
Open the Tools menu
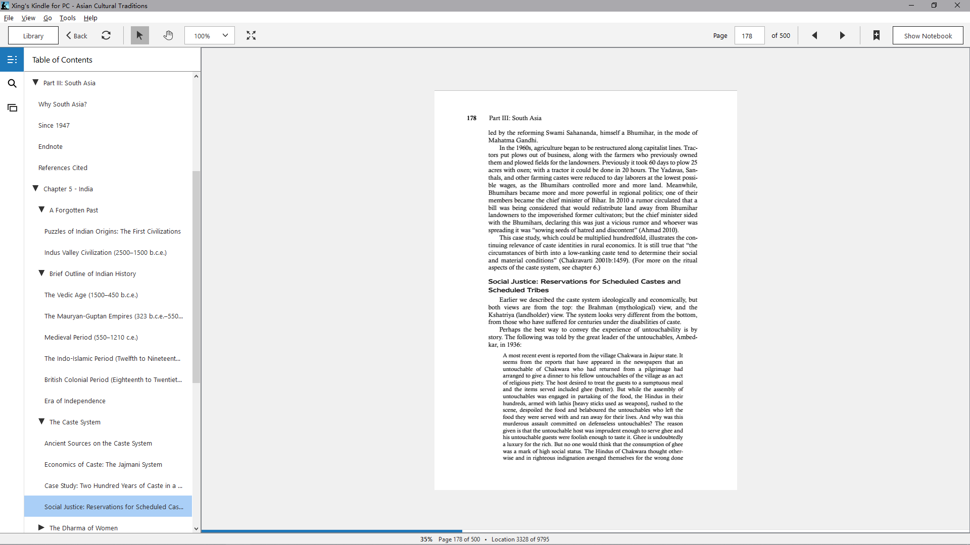tap(68, 18)
